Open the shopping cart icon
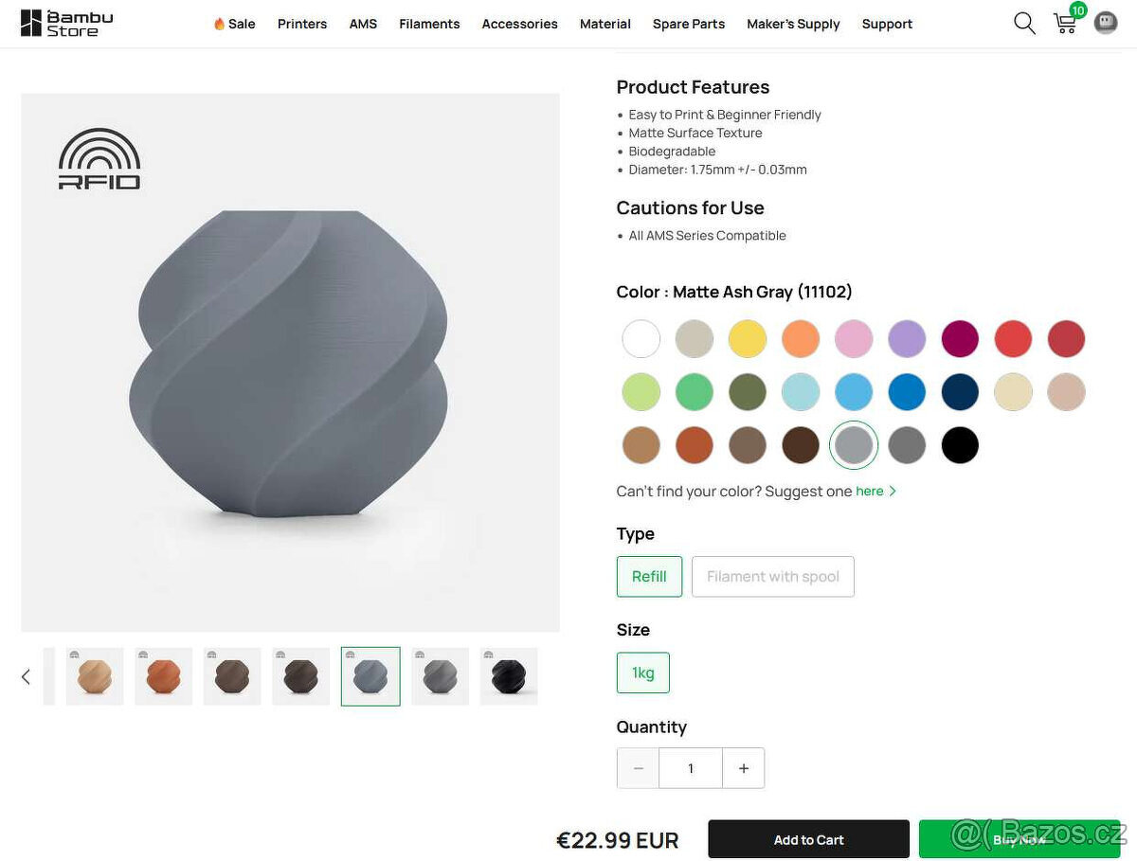Image resolution: width=1137 pixels, height=861 pixels. [x=1066, y=23]
